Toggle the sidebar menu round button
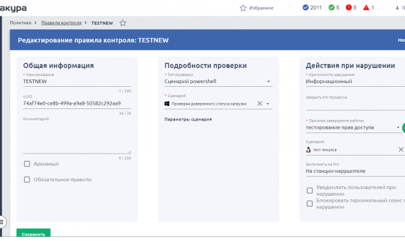The image size is (405, 241). (2, 221)
